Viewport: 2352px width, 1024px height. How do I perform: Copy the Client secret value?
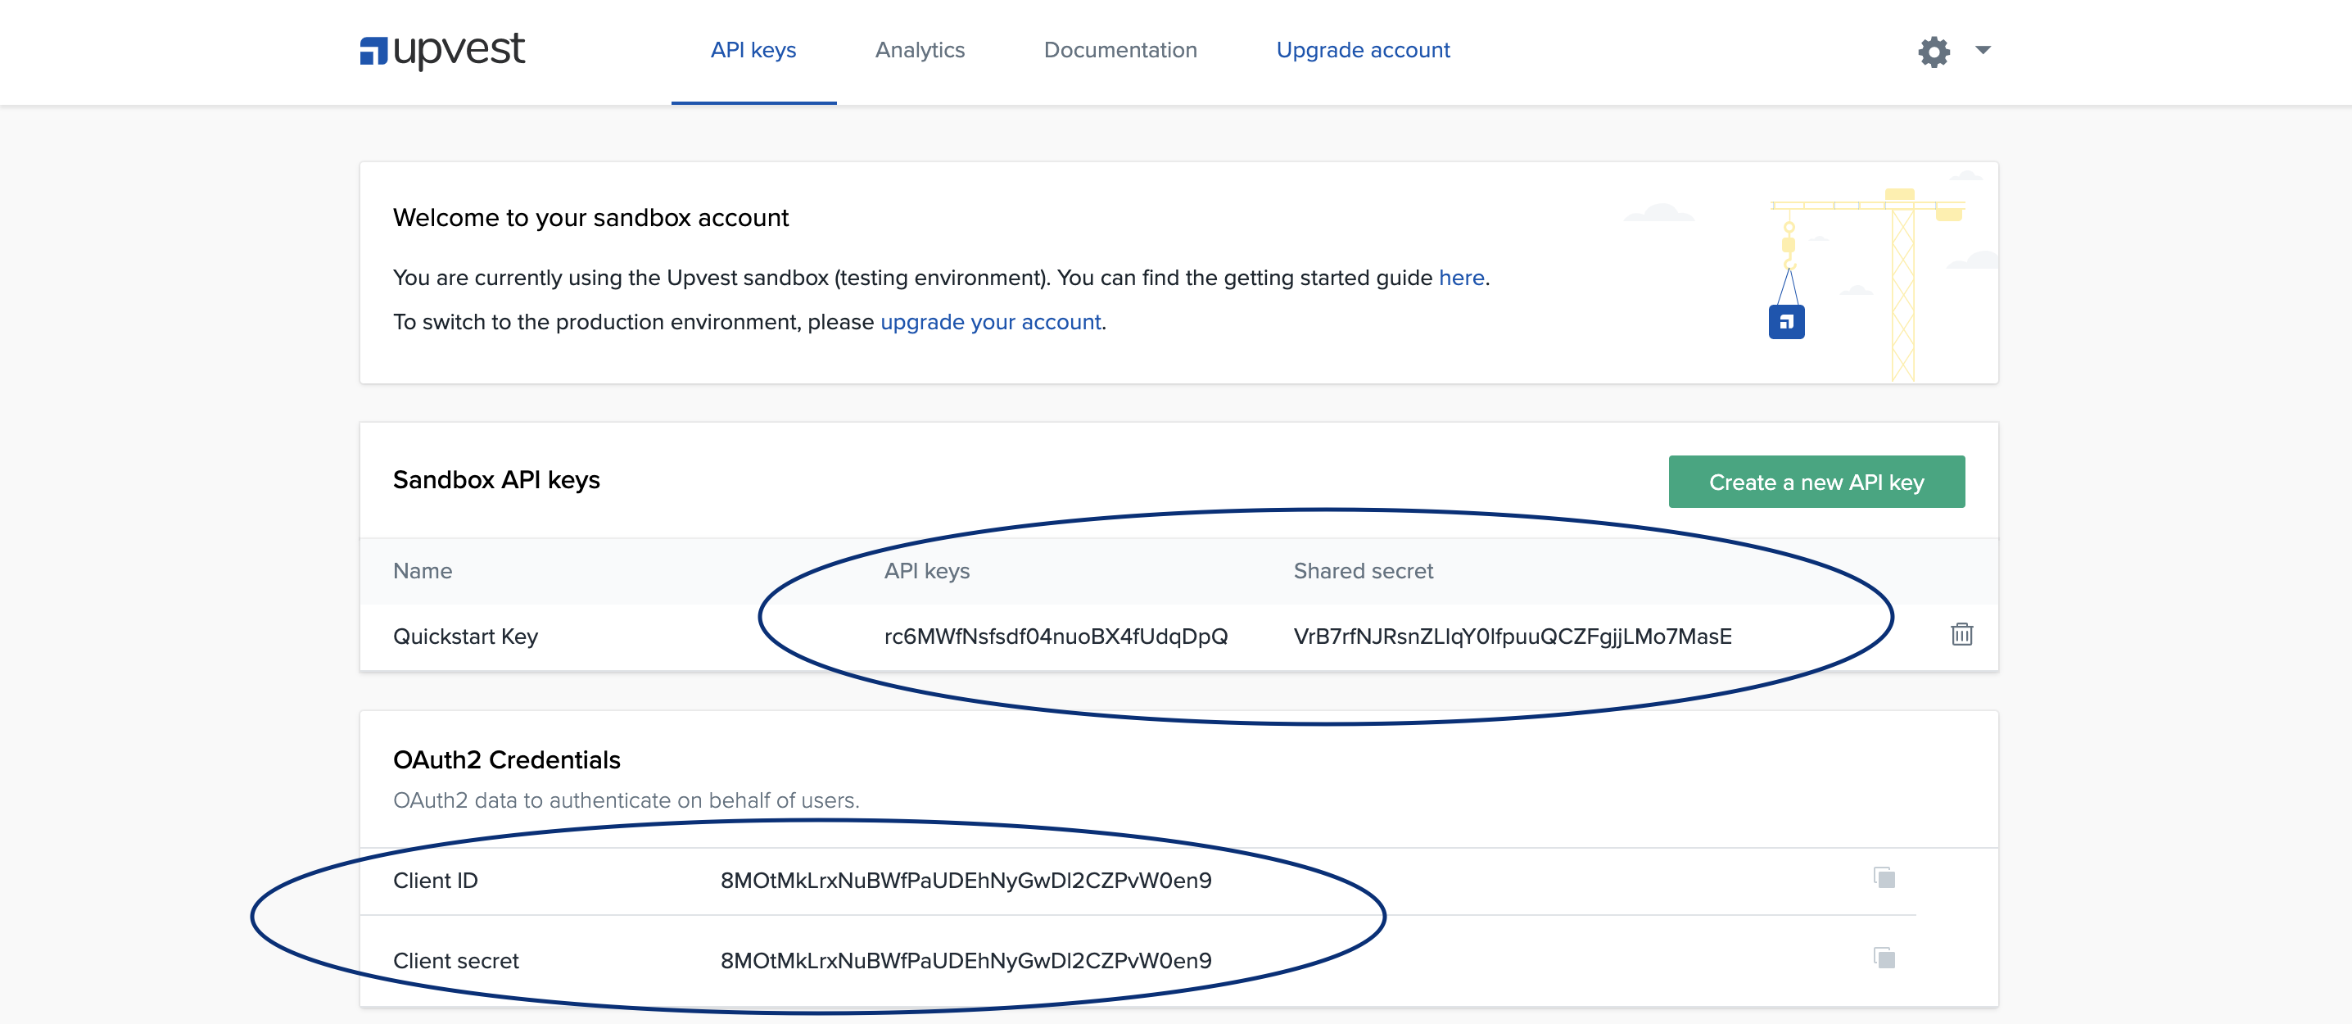(x=1884, y=958)
